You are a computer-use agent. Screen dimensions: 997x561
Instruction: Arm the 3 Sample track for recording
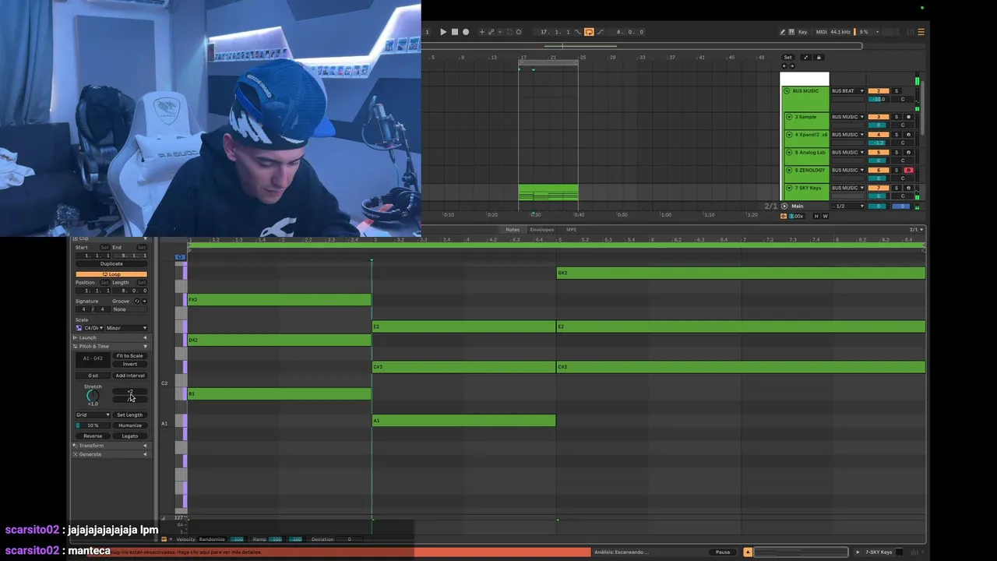pyautogui.click(x=908, y=117)
